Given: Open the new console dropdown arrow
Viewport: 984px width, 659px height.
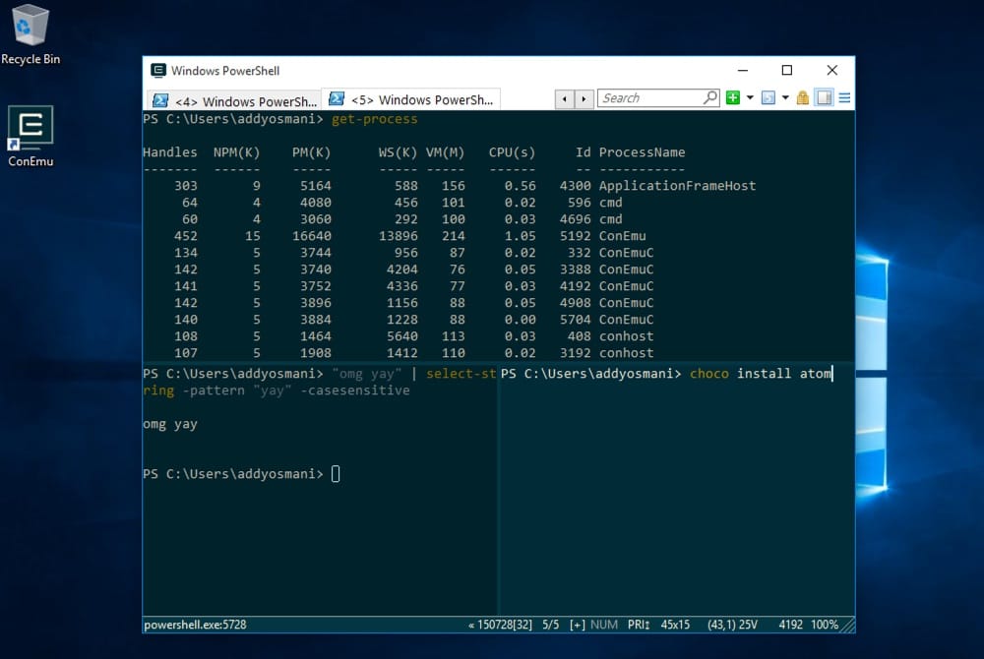Looking at the screenshot, I should point(750,98).
